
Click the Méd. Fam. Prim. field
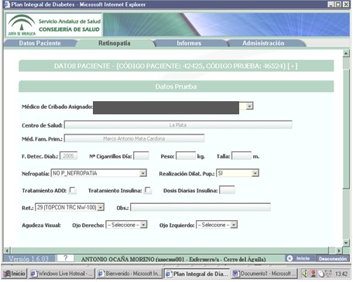134,138
